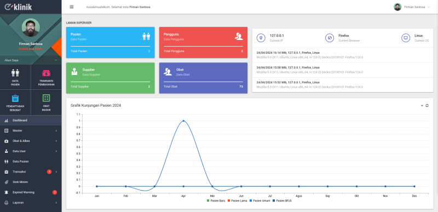438x212 pixels.
Task: Expand the Master sidebar menu
Action: point(31,131)
